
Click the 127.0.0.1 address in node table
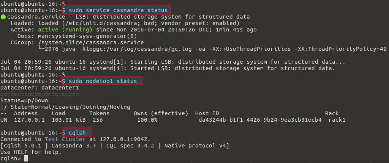pos(29,120)
